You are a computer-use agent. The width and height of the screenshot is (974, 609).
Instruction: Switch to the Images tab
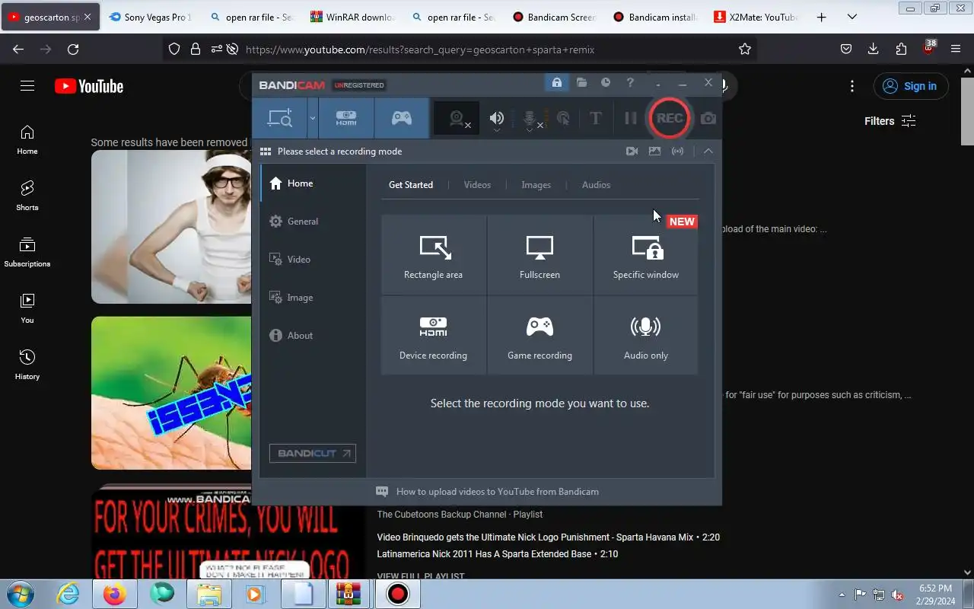pyautogui.click(x=536, y=185)
